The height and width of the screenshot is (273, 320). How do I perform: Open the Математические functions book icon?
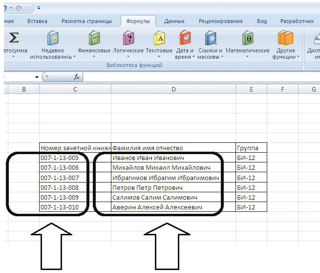(x=248, y=38)
